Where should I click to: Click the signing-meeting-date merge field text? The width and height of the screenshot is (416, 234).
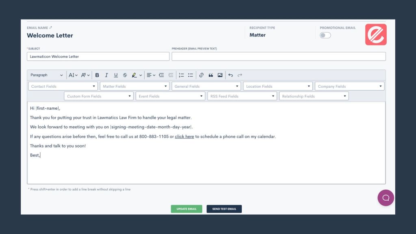pos(151,127)
